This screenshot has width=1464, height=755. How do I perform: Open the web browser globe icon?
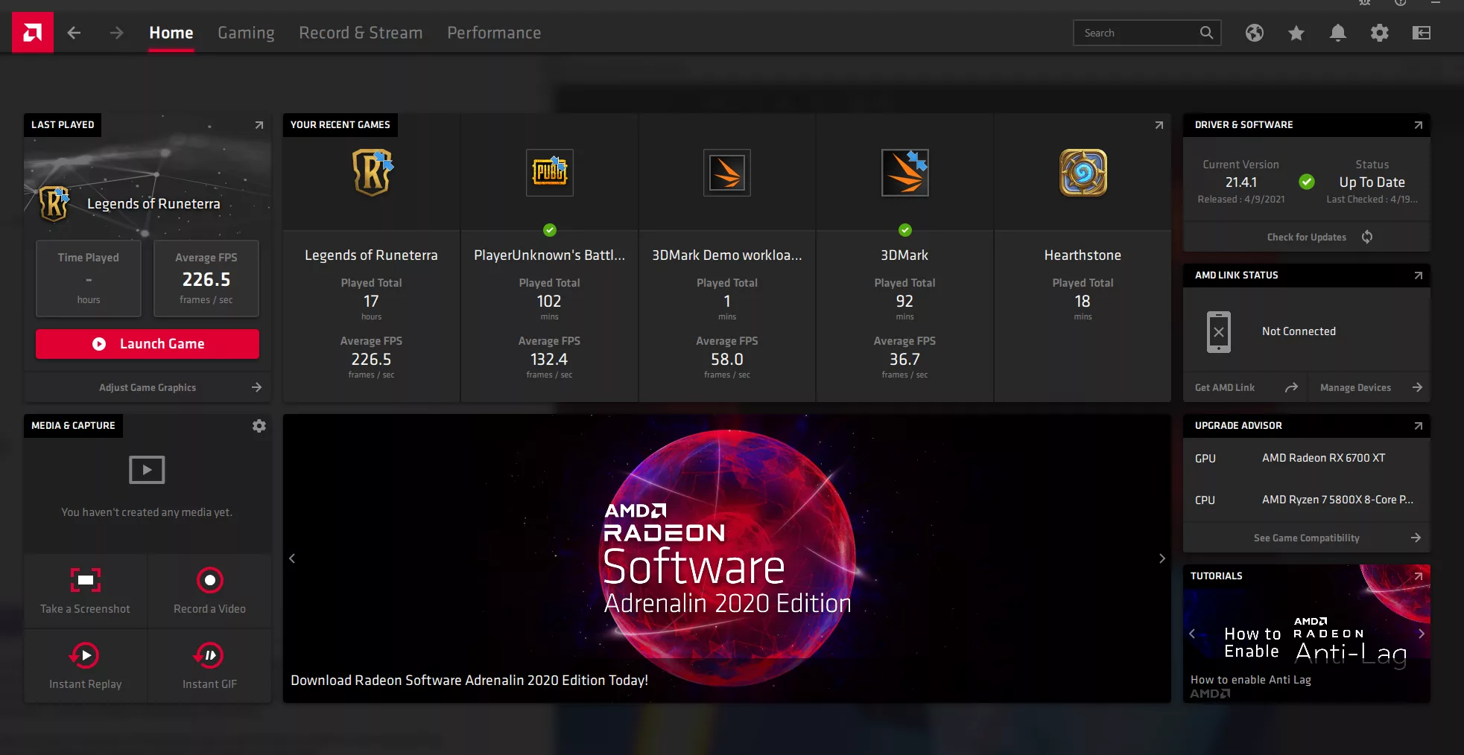pos(1255,33)
